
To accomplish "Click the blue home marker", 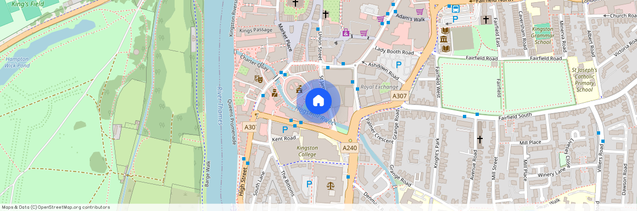I will [x=318, y=100].
